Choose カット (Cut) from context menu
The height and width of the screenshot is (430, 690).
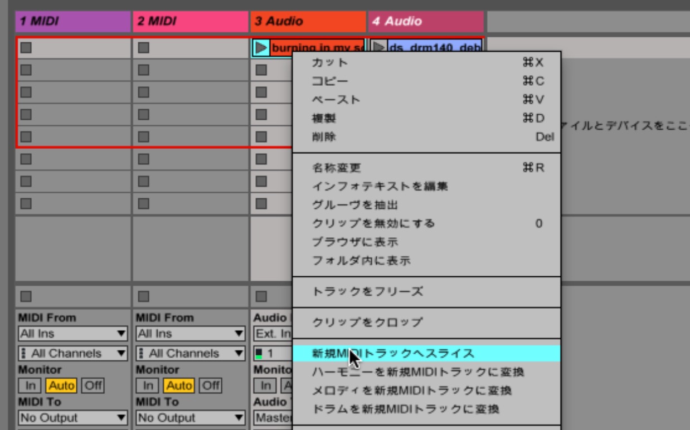(427, 62)
